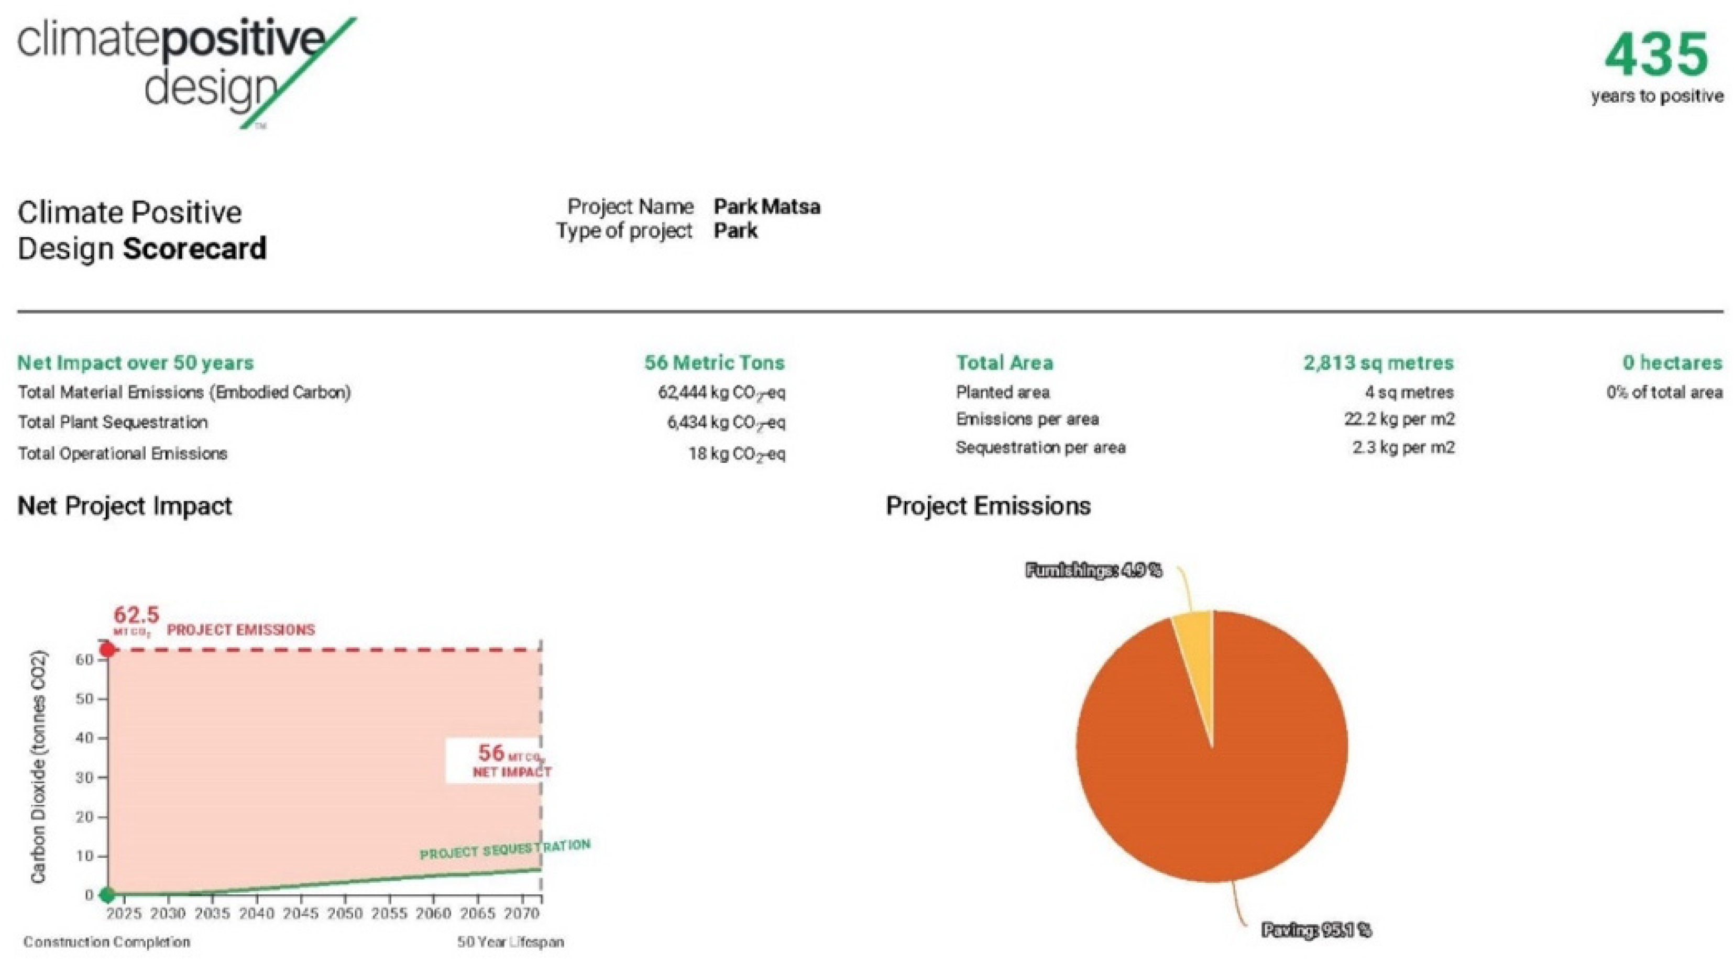
Task: Click the Park Matsa project name
Action: click(767, 206)
